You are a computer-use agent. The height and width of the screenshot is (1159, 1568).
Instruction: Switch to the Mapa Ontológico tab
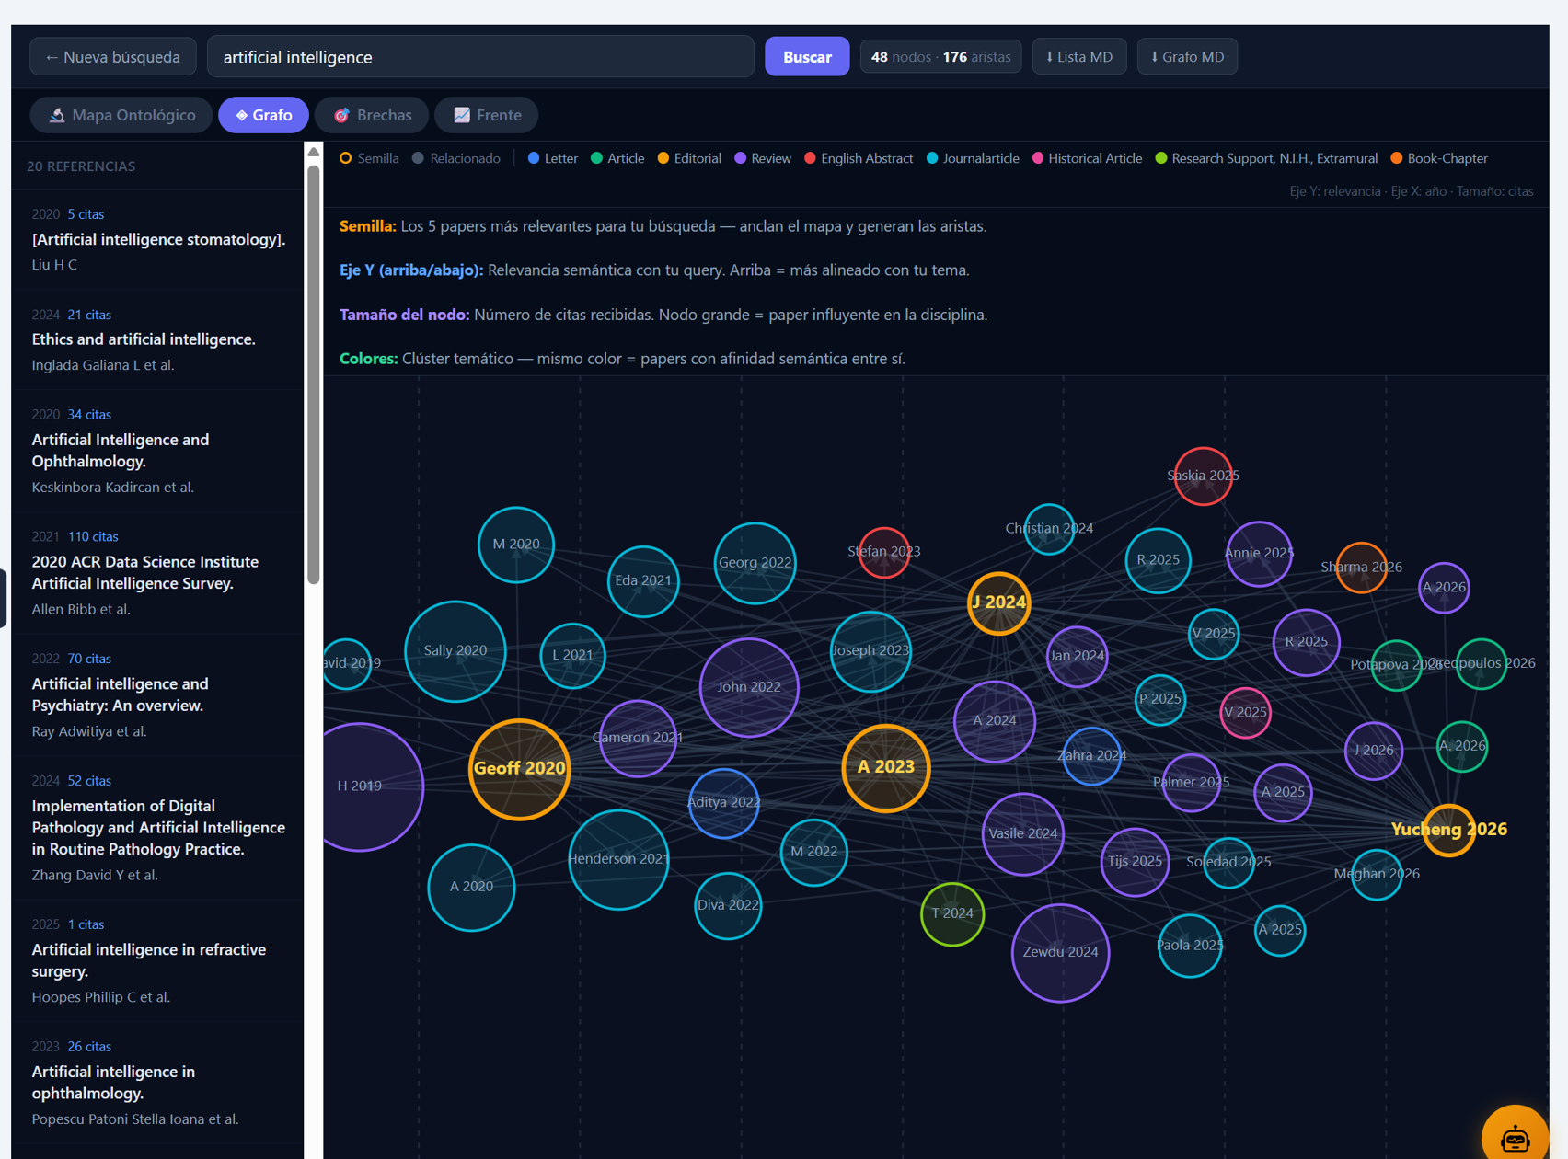click(x=121, y=115)
